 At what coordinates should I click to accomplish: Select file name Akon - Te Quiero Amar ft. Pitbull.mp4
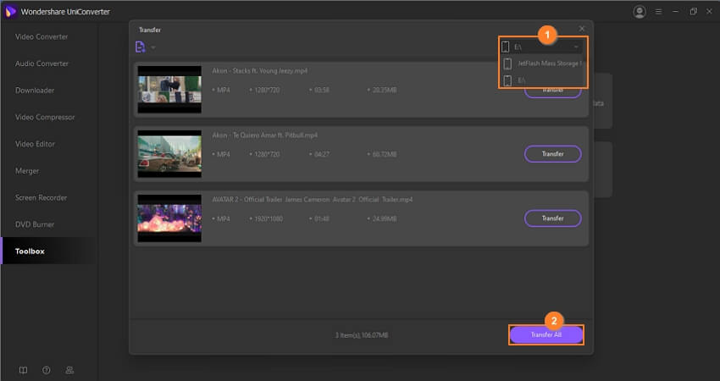coord(264,135)
